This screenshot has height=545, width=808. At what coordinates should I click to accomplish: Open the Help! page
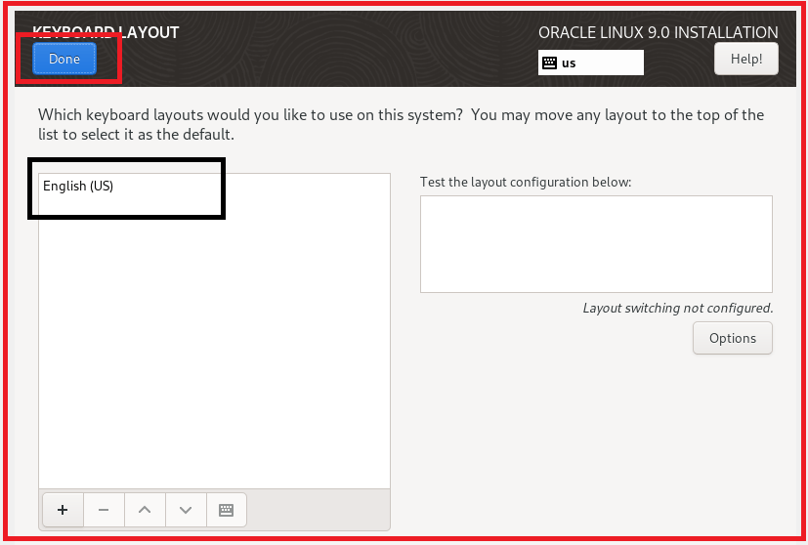(746, 59)
